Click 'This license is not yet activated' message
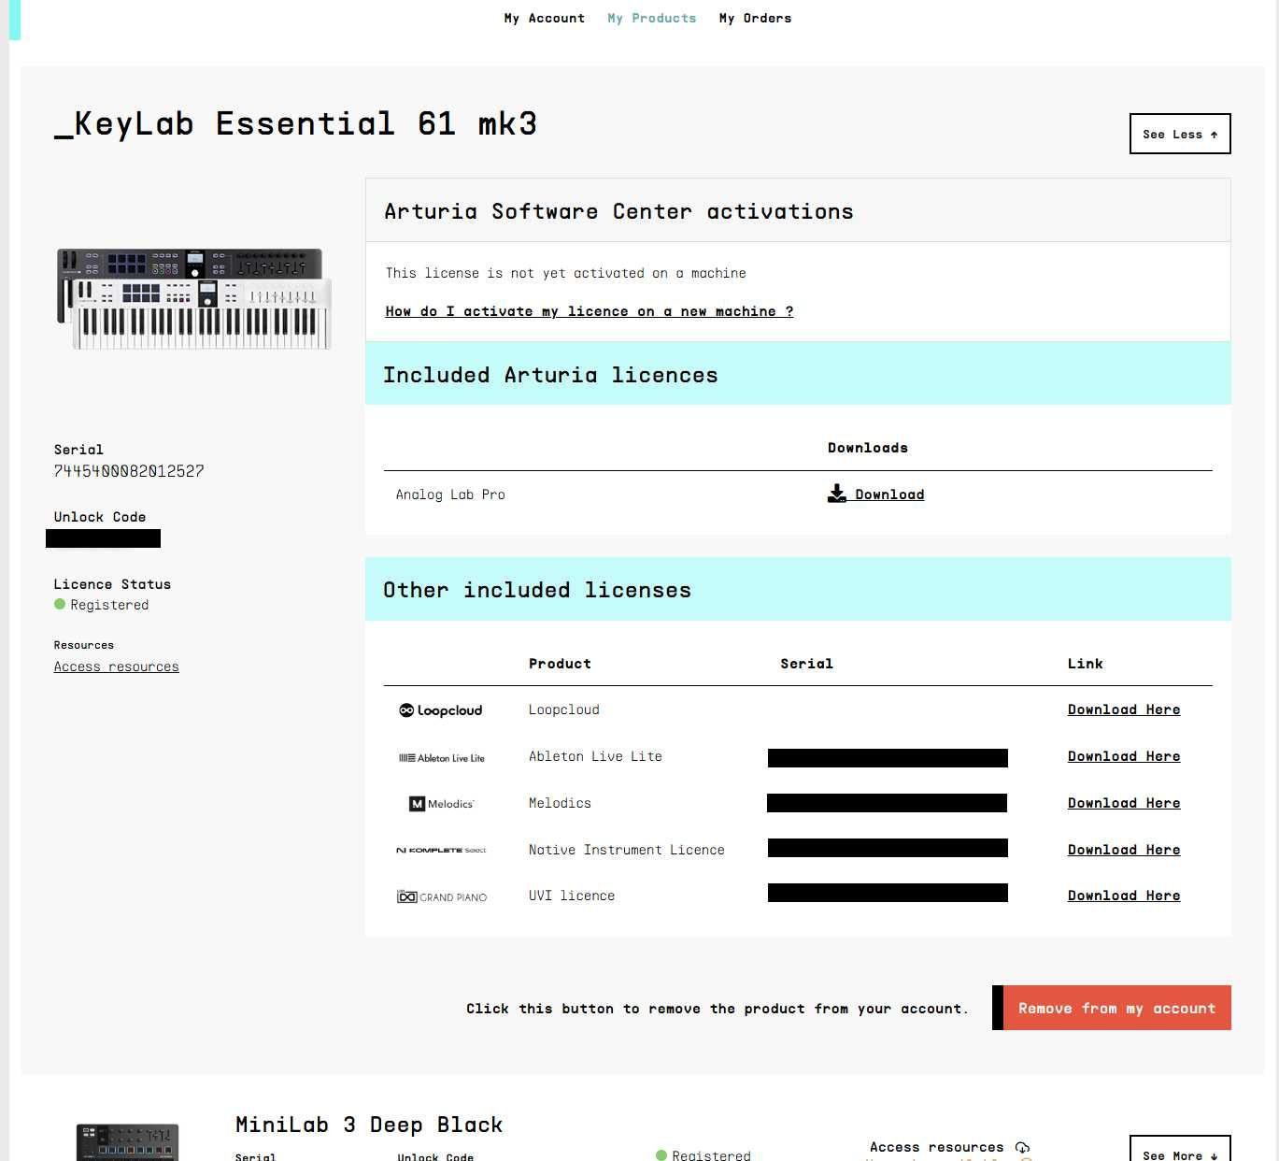Image resolution: width=1279 pixels, height=1161 pixels. click(x=566, y=273)
